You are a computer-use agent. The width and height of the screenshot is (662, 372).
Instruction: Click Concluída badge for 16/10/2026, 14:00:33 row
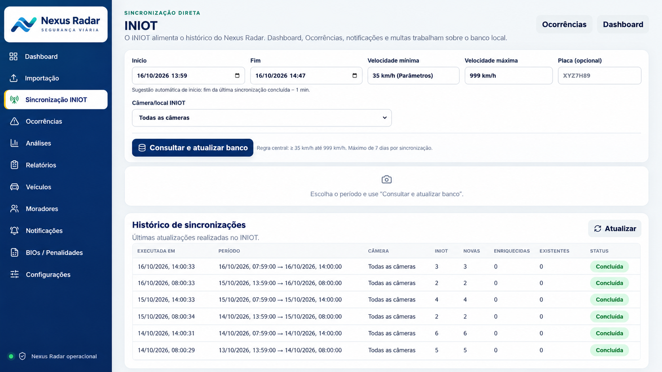pyautogui.click(x=609, y=266)
